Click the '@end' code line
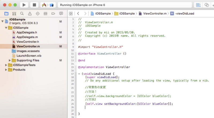Image resolution: width=214 pixels, height=118 pixels. coord(82,61)
